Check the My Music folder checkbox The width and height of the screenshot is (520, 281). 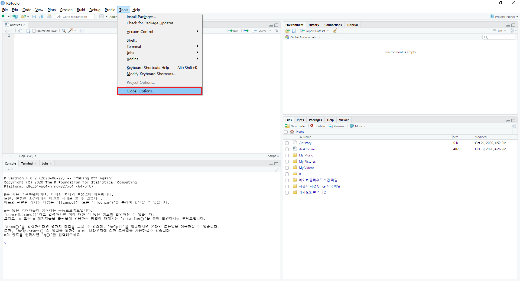click(x=287, y=155)
